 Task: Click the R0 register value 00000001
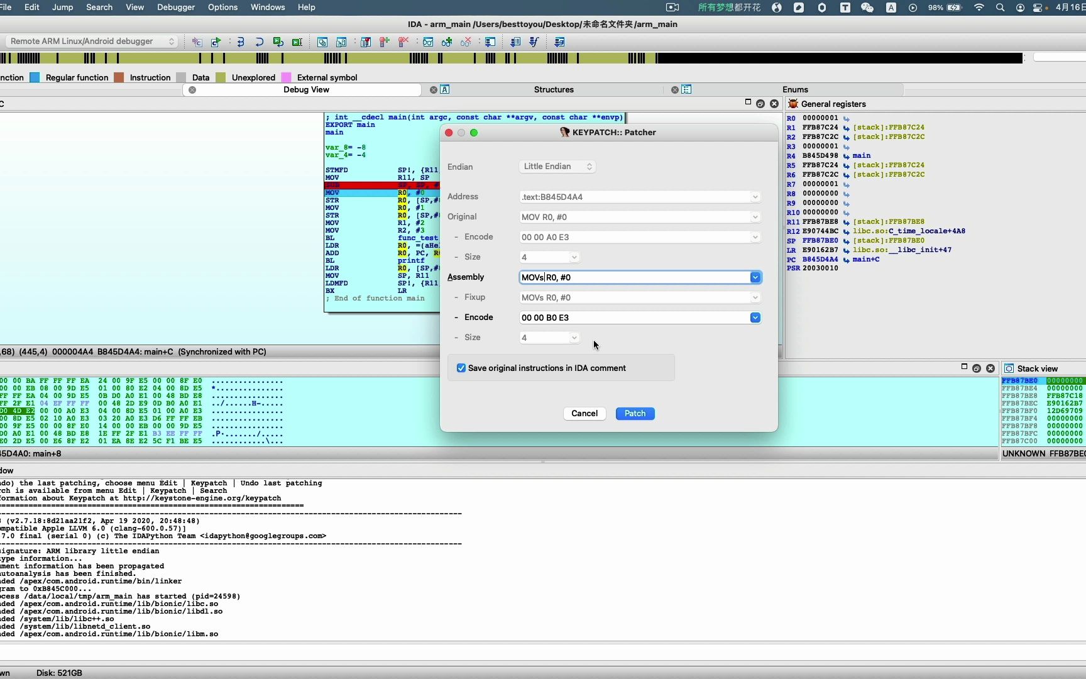820,118
